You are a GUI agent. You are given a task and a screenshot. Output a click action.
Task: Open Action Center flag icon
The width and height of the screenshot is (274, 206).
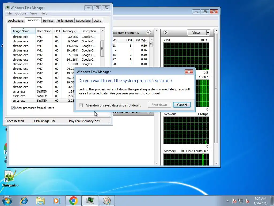pos(234,201)
